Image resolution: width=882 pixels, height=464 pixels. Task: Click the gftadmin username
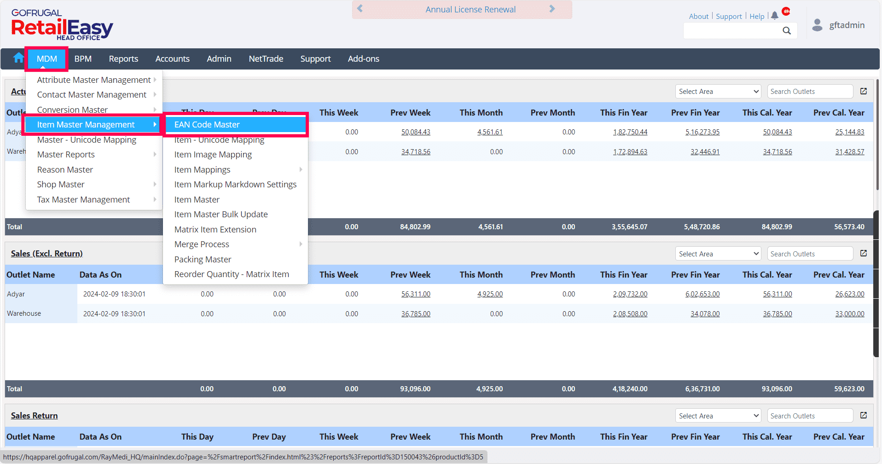click(847, 25)
